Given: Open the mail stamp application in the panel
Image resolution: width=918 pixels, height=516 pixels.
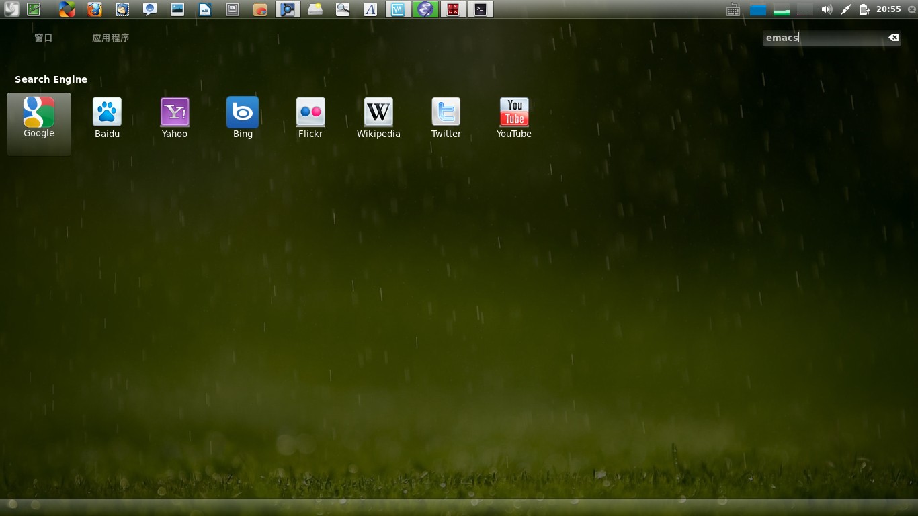Looking at the screenshot, I should (122, 9).
